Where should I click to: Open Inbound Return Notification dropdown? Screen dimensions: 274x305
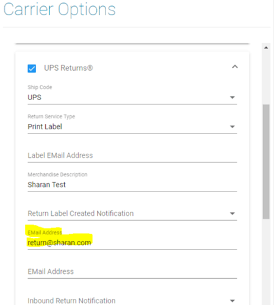(132, 301)
